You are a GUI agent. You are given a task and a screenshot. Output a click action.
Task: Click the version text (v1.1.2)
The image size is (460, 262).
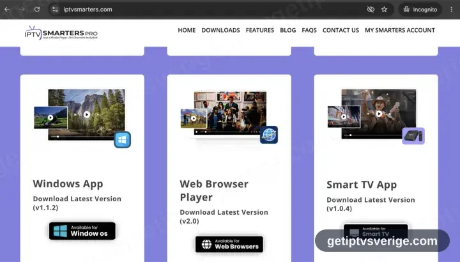coord(45,208)
